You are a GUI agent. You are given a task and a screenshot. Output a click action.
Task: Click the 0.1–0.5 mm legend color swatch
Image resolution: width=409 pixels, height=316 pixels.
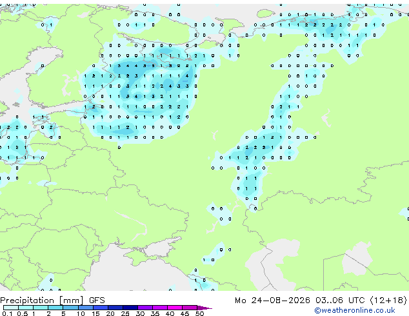tap(11, 308)
